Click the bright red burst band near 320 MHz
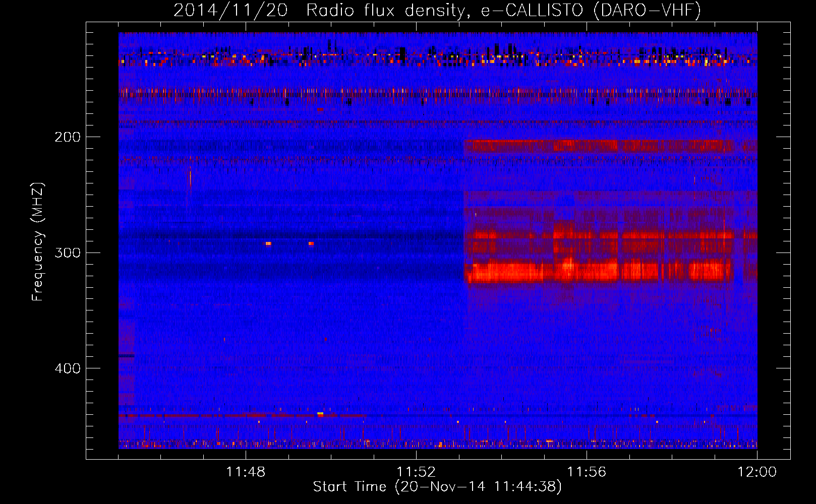This screenshot has width=816, height=504. (599, 272)
